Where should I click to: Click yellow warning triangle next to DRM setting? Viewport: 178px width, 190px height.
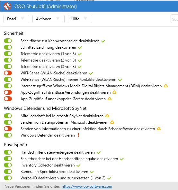point(166,86)
